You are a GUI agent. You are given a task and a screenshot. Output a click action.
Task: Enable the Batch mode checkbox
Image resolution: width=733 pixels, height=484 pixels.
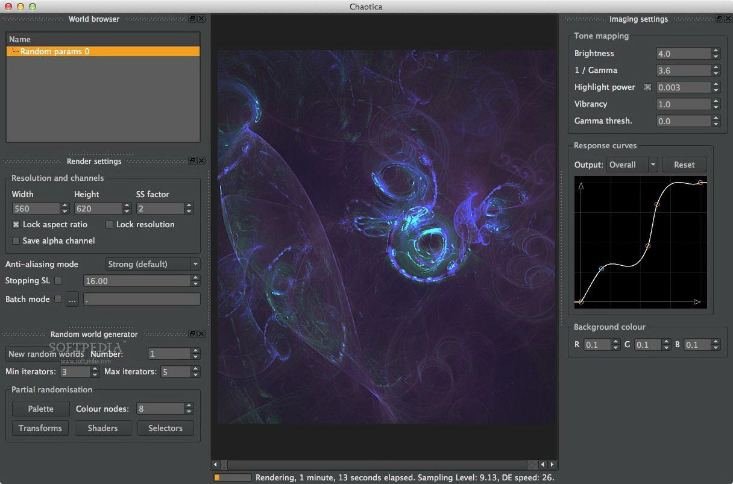pos(58,298)
